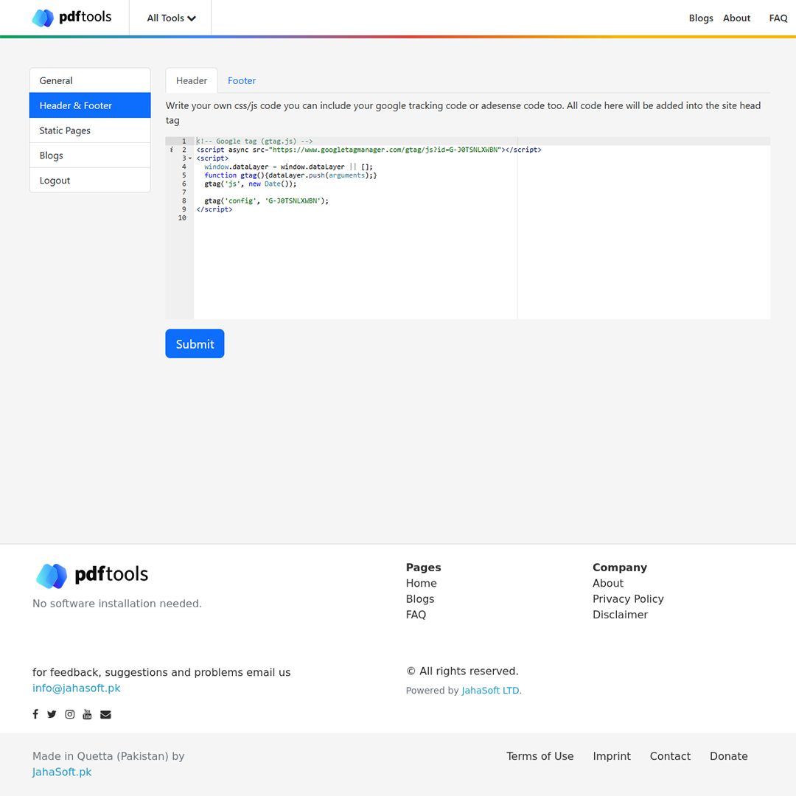Image resolution: width=796 pixels, height=796 pixels.
Task: Open Blogs under footer Pages
Action: tap(420, 598)
